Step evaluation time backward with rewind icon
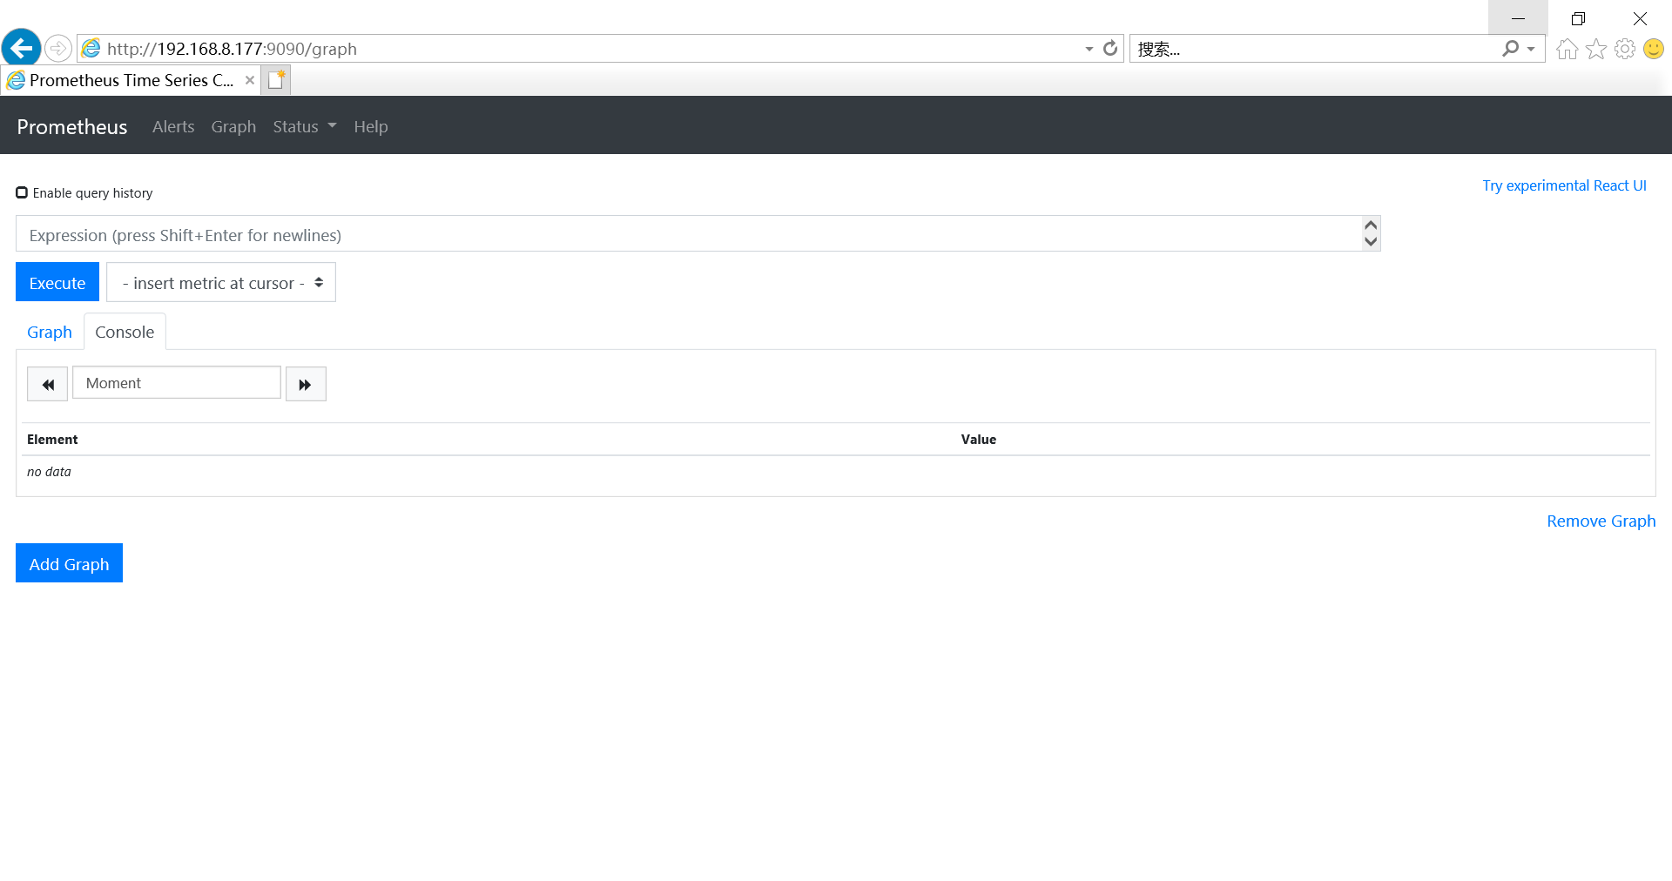The height and width of the screenshot is (881, 1672). [x=47, y=384]
